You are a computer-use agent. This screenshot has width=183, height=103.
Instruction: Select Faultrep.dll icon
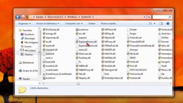pos(77,58)
